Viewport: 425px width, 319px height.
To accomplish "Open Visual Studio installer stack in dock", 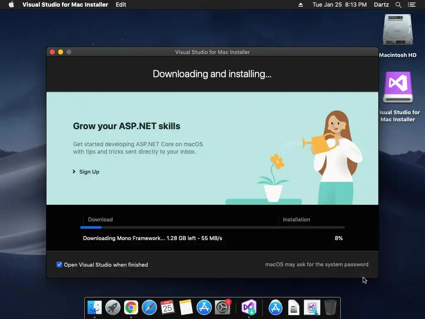I will [x=312, y=307].
